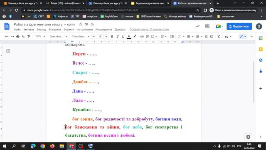The height and width of the screenshot is (150, 266).
Task: Open the Tools (Інструменти) menu
Action: [84, 30]
